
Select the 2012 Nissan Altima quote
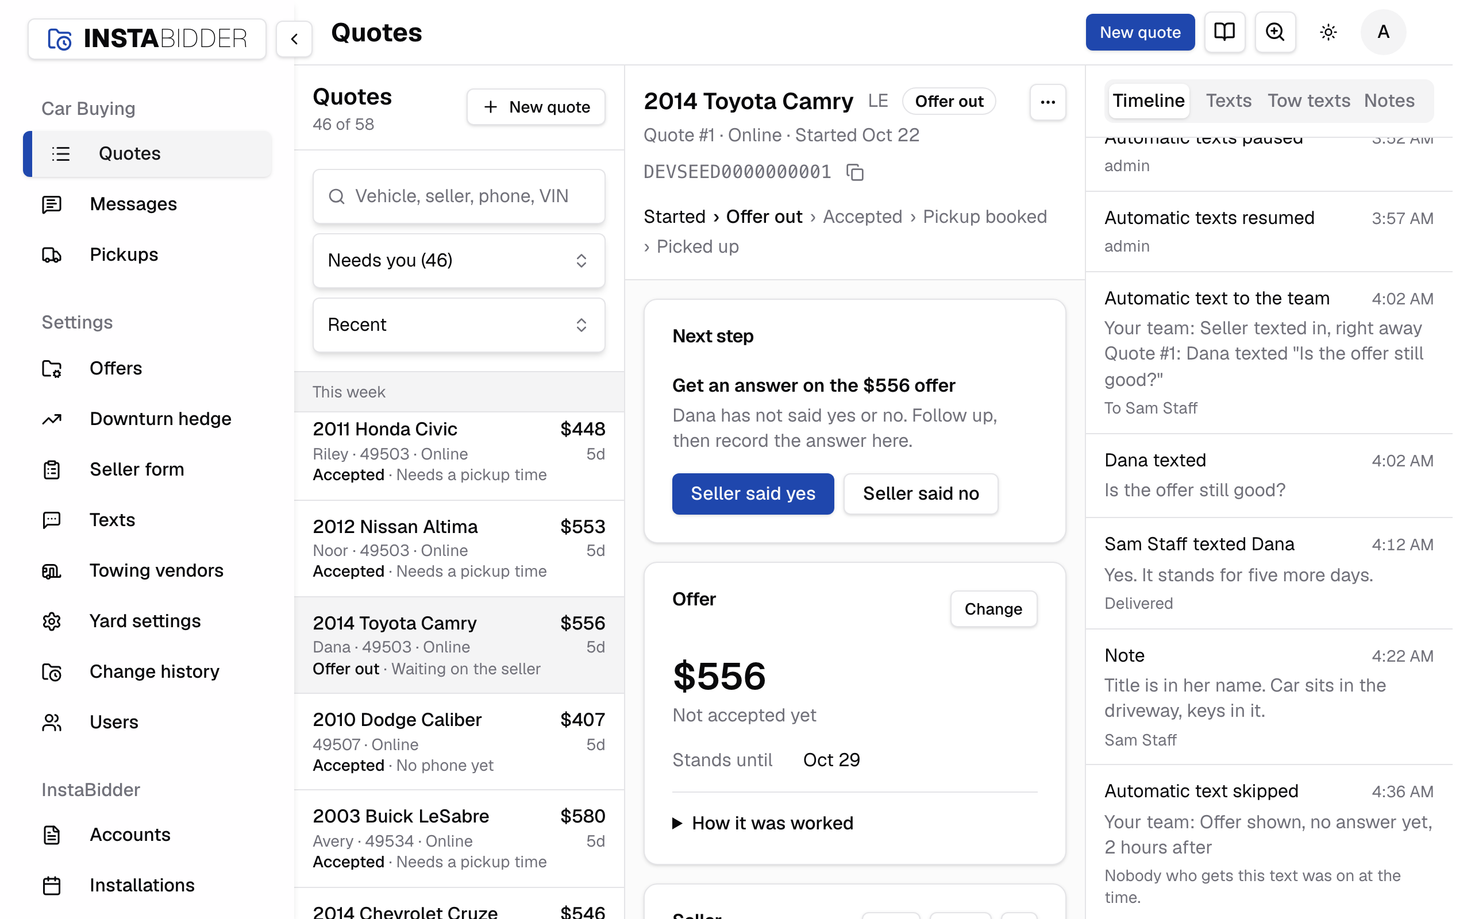459,548
